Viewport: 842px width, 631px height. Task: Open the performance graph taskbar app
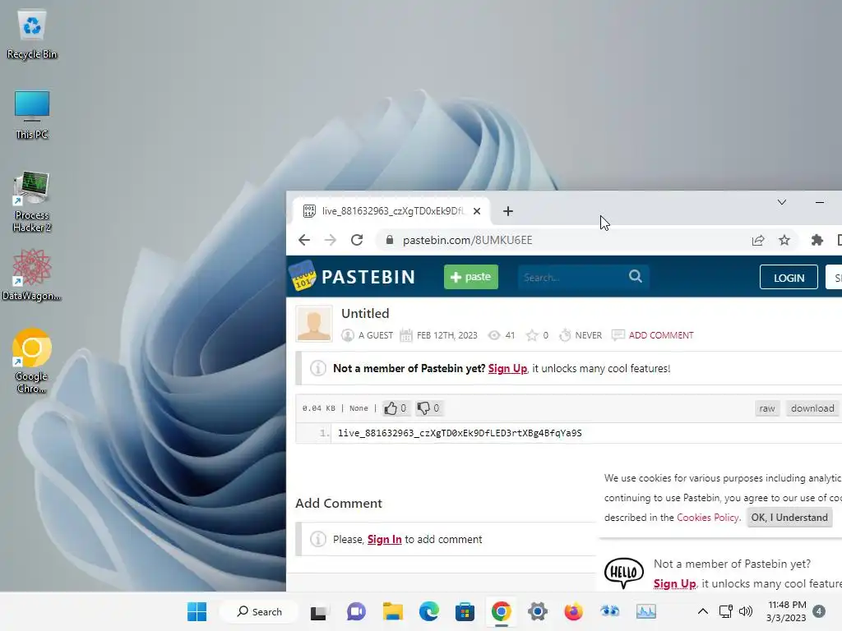646,611
